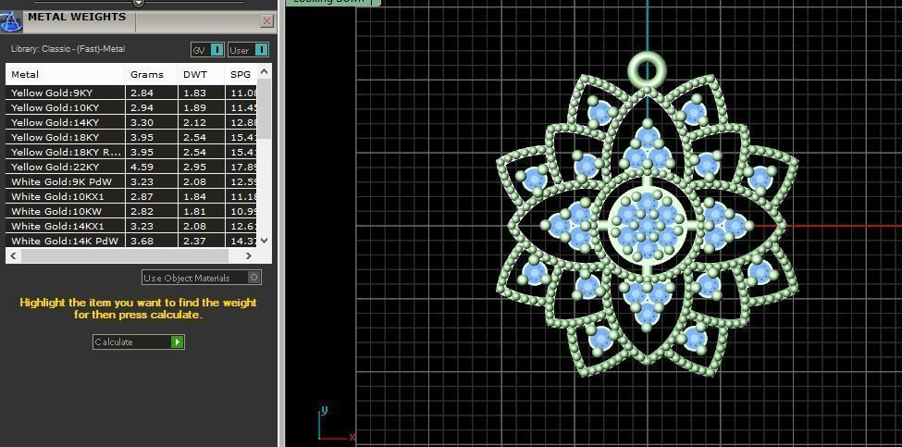Select the White Gold:9K PdW row
Viewport: 902px width, 447px height.
pos(131,181)
